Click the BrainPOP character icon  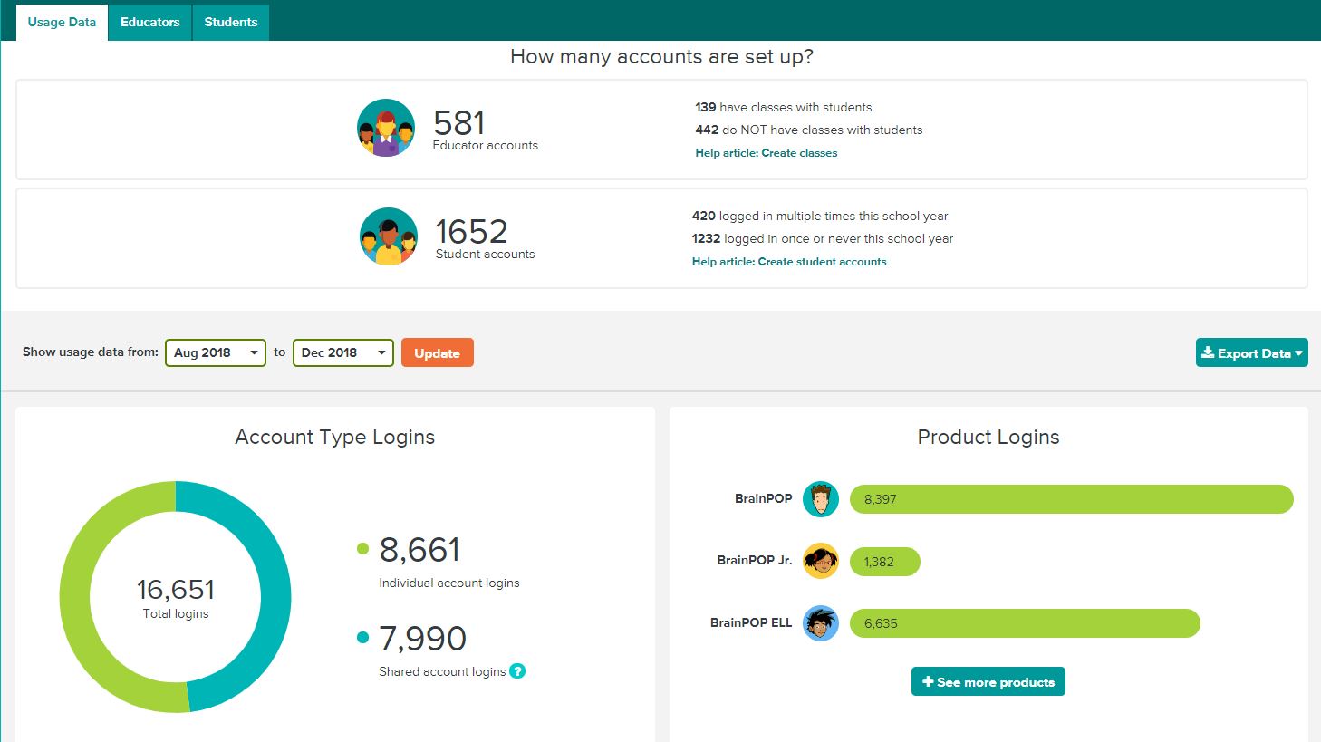point(821,499)
